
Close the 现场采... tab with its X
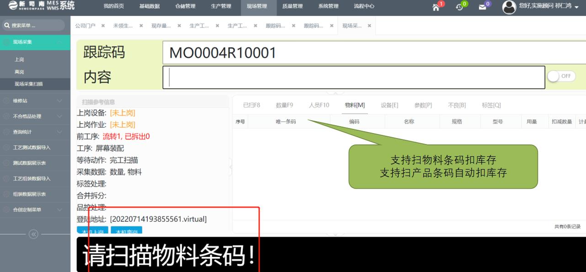[369, 26]
